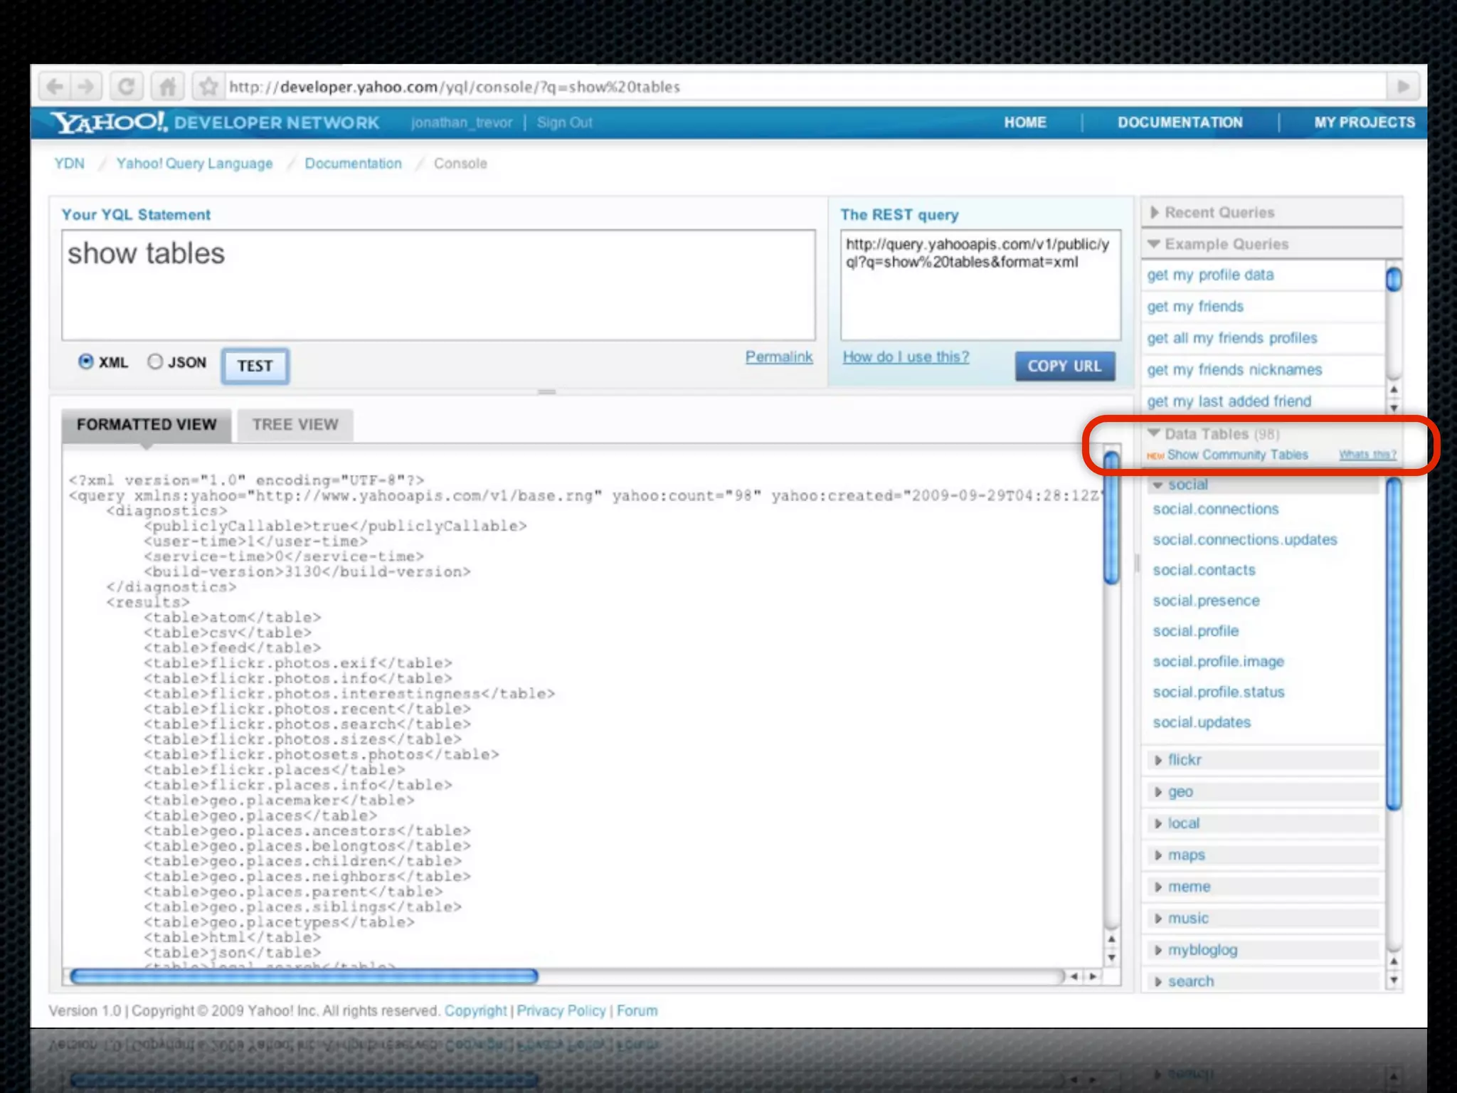This screenshot has width=1457, height=1093.
Task: Click the go arrow beside the address bar
Action: (1403, 87)
